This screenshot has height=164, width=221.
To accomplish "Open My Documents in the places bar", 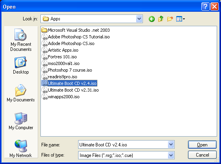I will coord(21,93).
